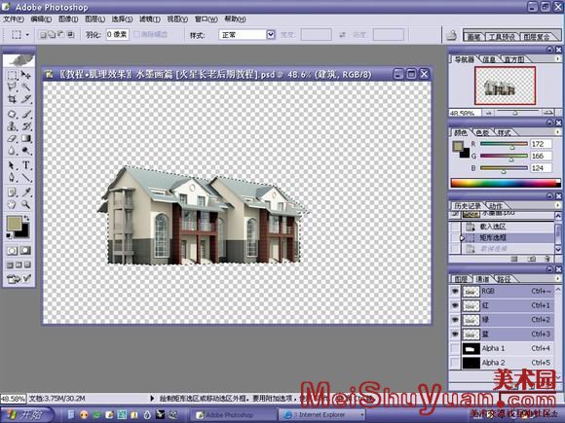Open the 样式 style dropdown
Image resolution: width=565 pixels, height=423 pixels.
[271, 35]
